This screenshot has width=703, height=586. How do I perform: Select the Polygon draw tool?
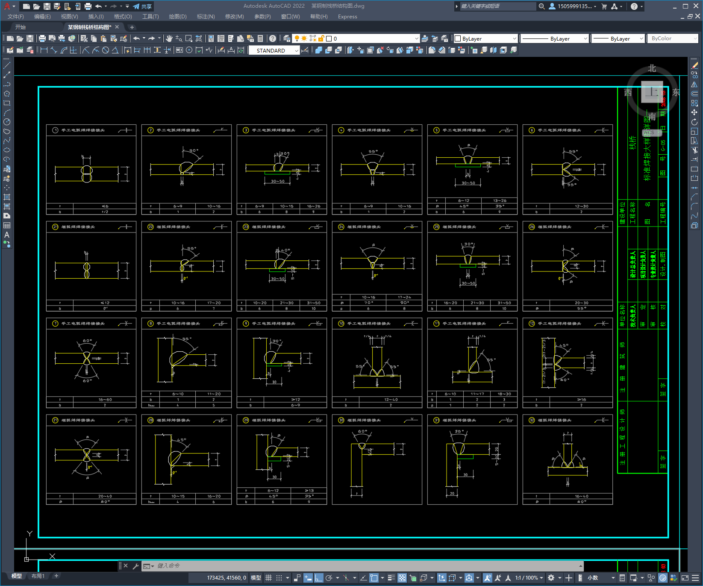click(x=7, y=94)
